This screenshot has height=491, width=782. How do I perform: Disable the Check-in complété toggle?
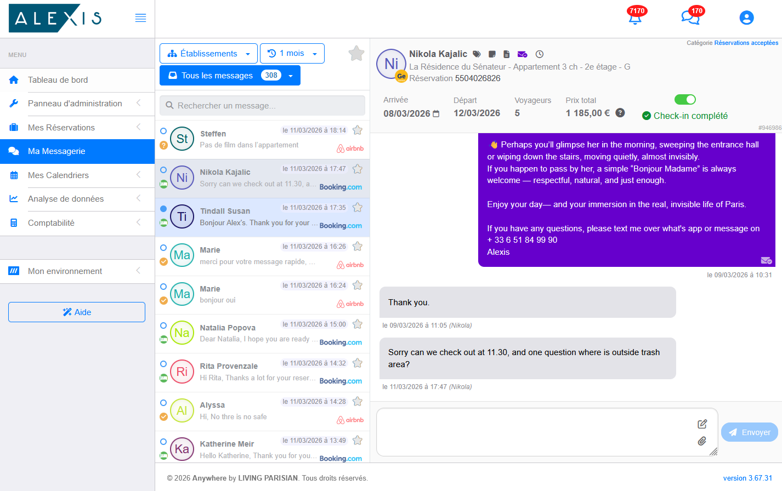click(684, 99)
